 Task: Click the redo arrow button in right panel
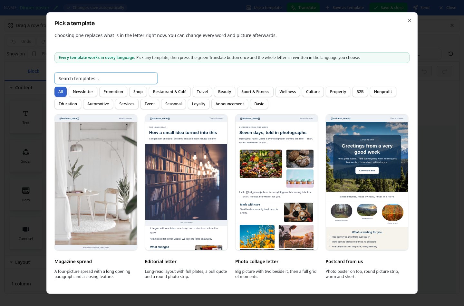(445, 72)
